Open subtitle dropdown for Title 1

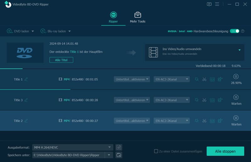[x=132, y=79]
